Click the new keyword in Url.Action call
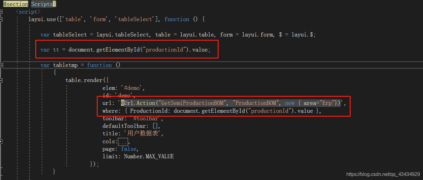 pyautogui.click(x=290, y=103)
